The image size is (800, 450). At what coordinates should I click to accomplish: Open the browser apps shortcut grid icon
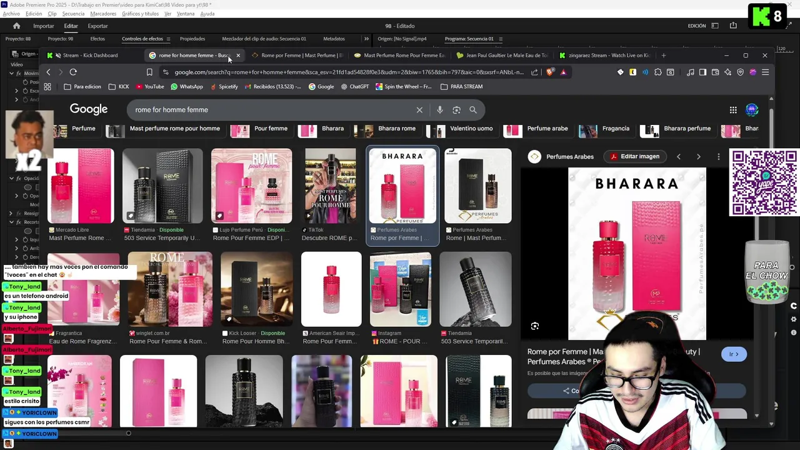pyautogui.click(x=47, y=86)
